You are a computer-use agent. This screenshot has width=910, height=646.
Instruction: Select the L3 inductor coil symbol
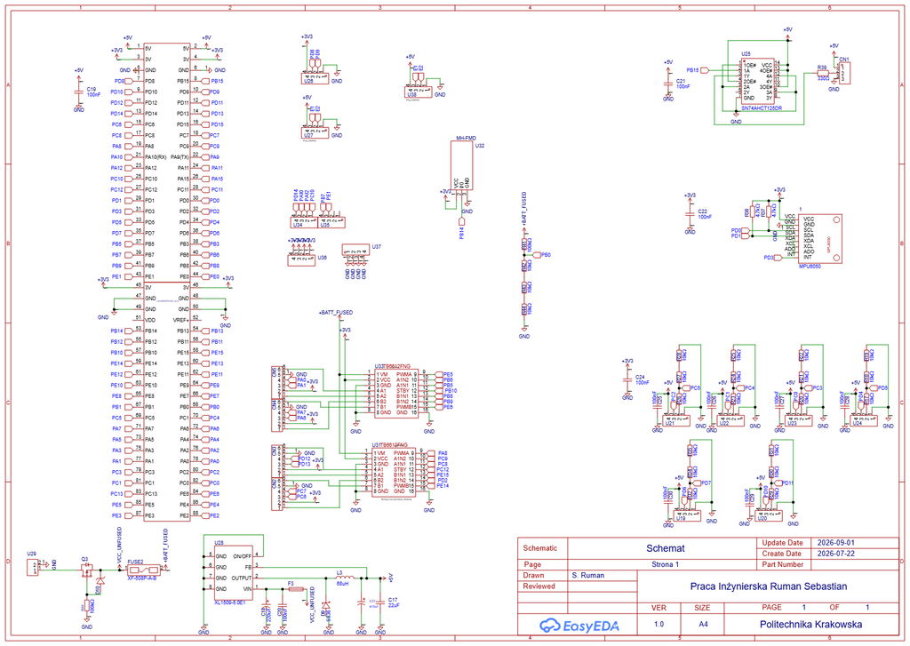pyautogui.click(x=346, y=578)
